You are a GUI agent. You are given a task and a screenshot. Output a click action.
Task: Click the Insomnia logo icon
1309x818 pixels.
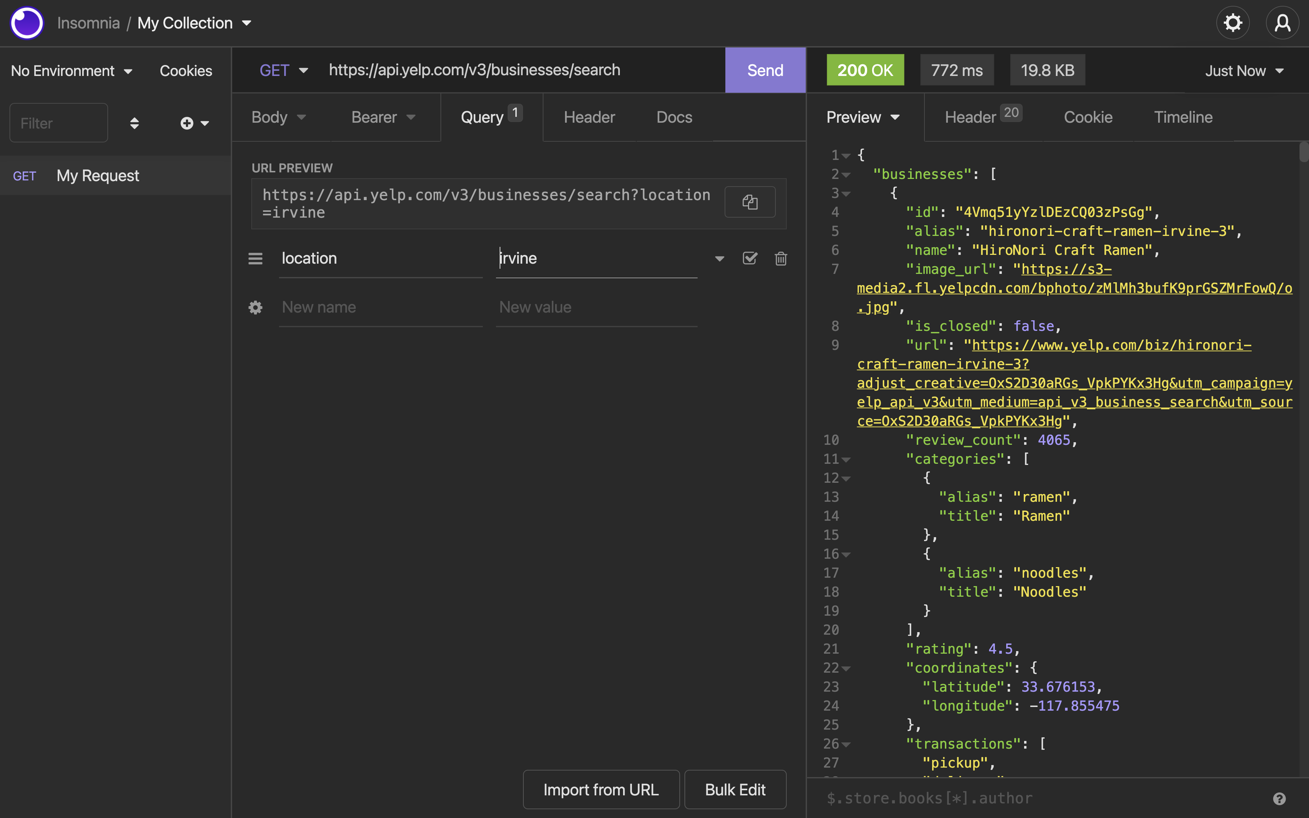point(27,23)
